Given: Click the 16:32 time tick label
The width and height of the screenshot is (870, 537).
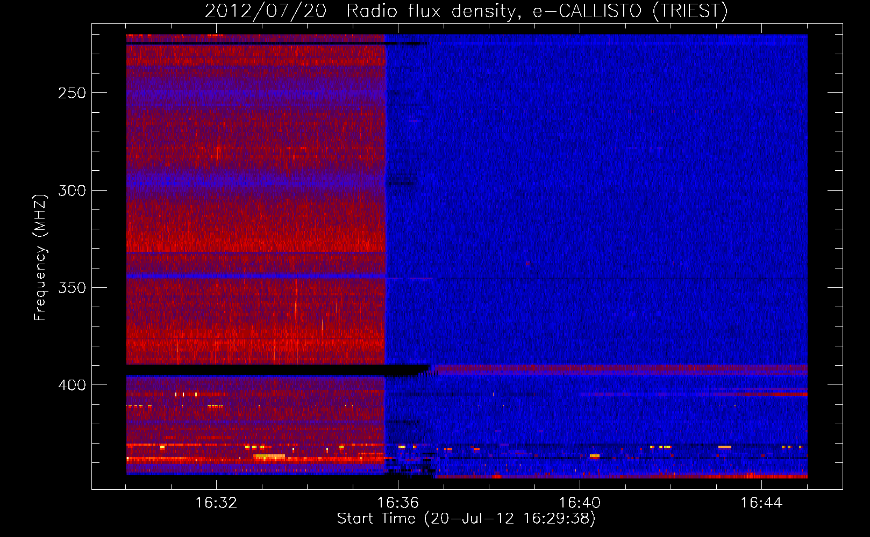Looking at the screenshot, I should pyautogui.click(x=216, y=503).
